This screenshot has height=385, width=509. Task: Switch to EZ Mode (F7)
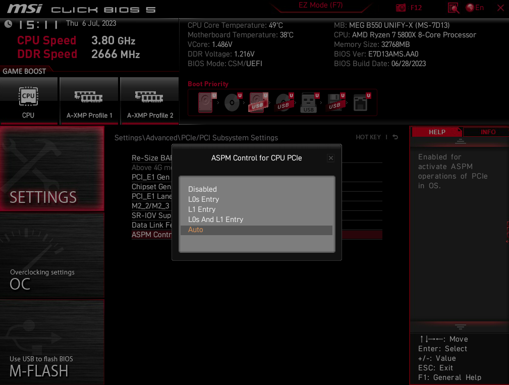pyautogui.click(x=320, y=5)
